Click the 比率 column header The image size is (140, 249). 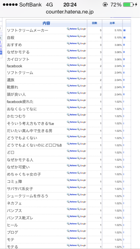(112, 23)
